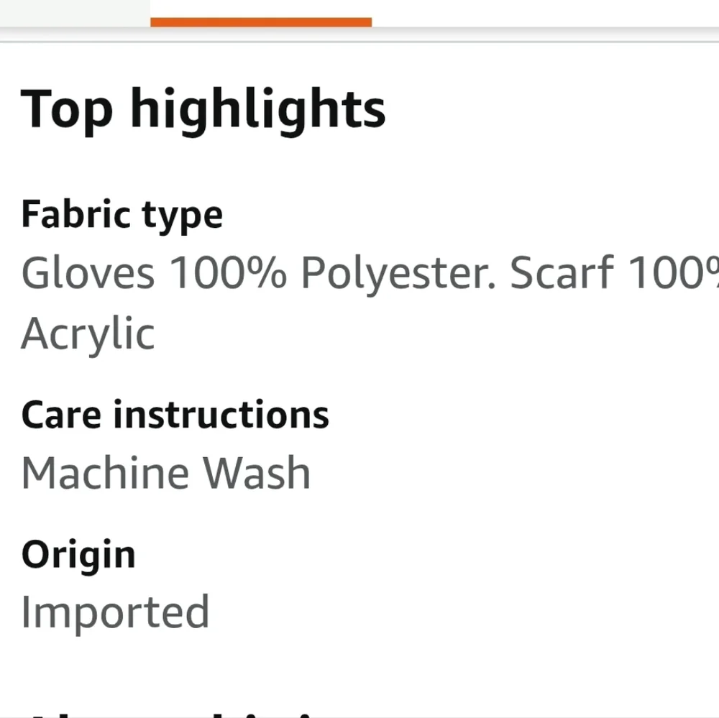
Task: Tap the "Fabric type" label
Action: coord(122,214)
